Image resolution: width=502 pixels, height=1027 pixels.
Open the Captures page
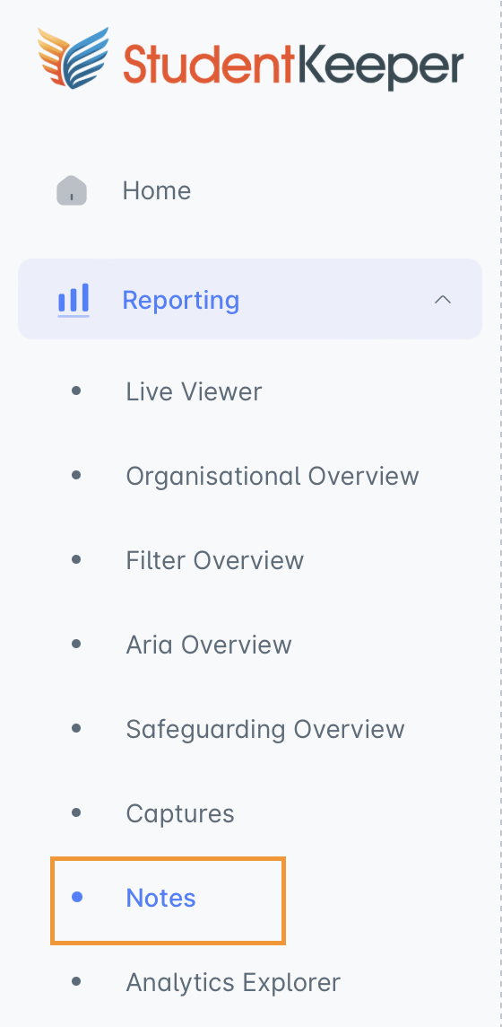click(180, 813)
